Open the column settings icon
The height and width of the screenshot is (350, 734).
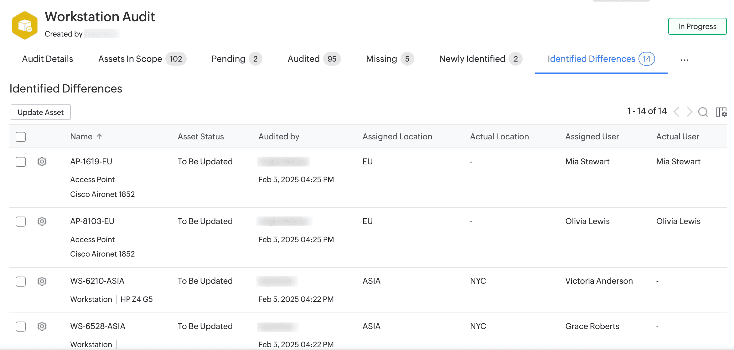coord(721,112)
